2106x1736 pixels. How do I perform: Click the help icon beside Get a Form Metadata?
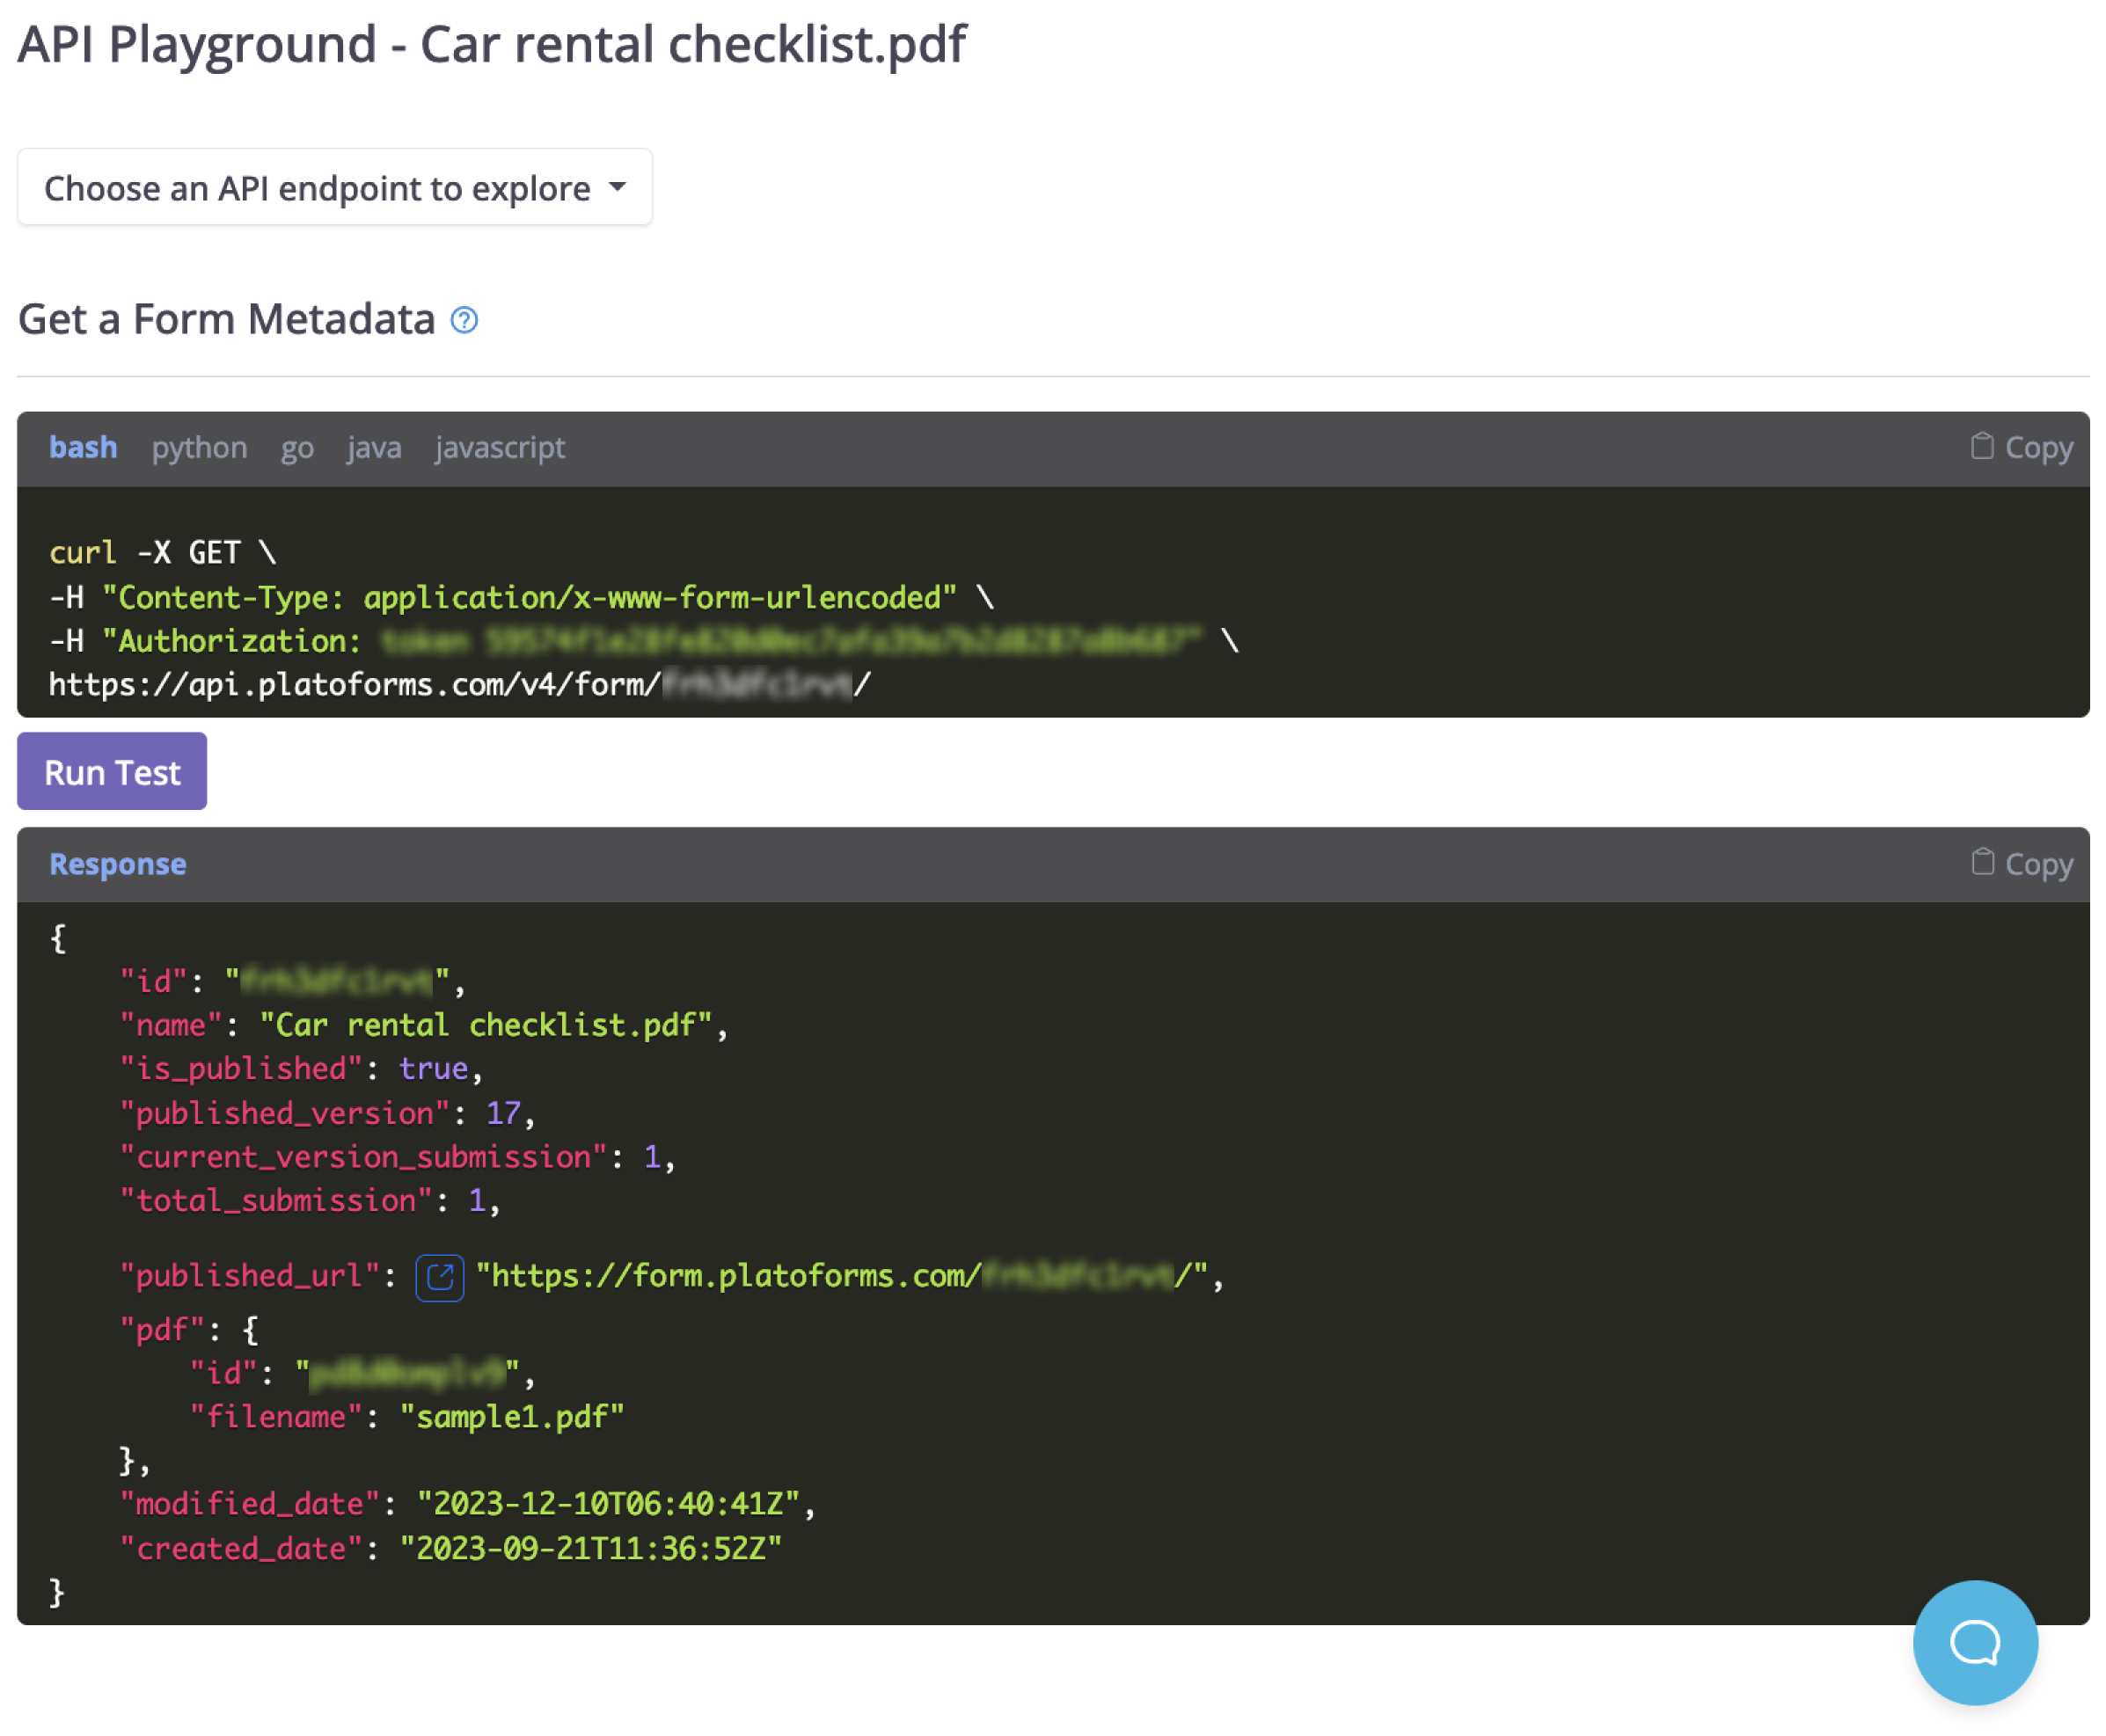(464, 320)
